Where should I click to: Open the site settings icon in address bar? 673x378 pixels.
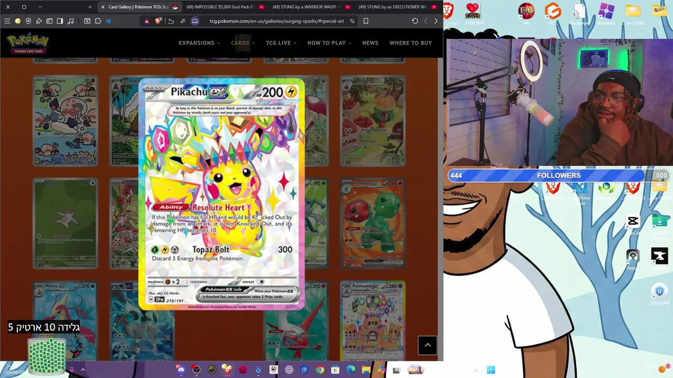[352, 21]
